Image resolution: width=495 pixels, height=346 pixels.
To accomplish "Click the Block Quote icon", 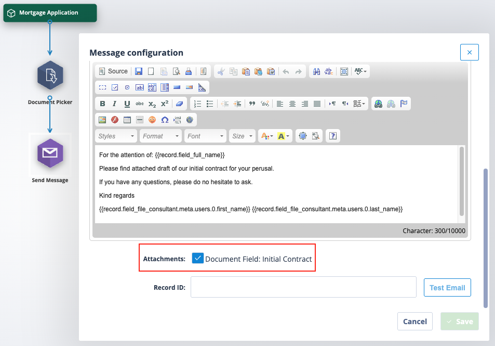I will [x=252, y=104].
